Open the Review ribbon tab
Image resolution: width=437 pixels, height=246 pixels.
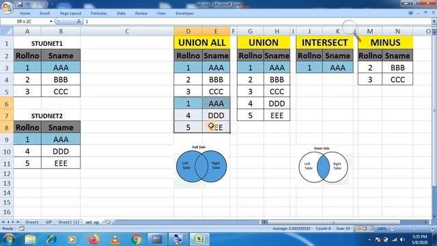point(141,14)
